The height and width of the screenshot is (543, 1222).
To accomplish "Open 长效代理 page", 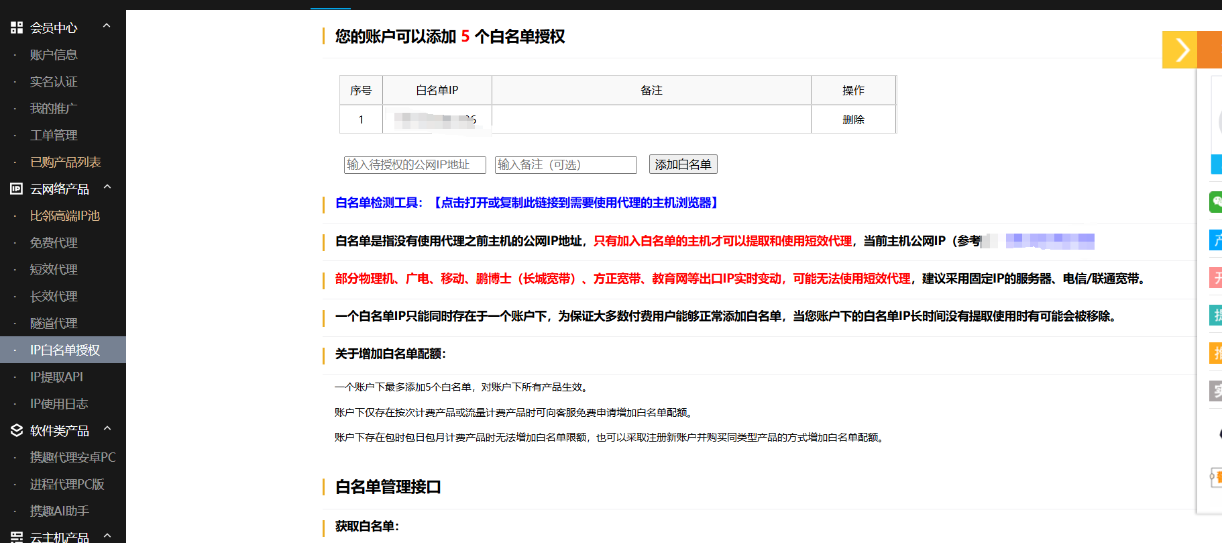I will click(54, 296).
